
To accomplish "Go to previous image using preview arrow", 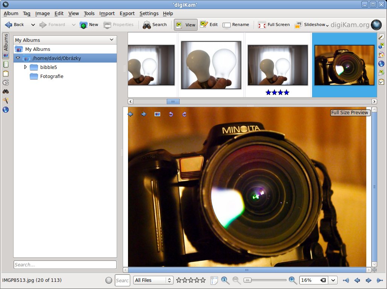I will [x=130, y=114].
